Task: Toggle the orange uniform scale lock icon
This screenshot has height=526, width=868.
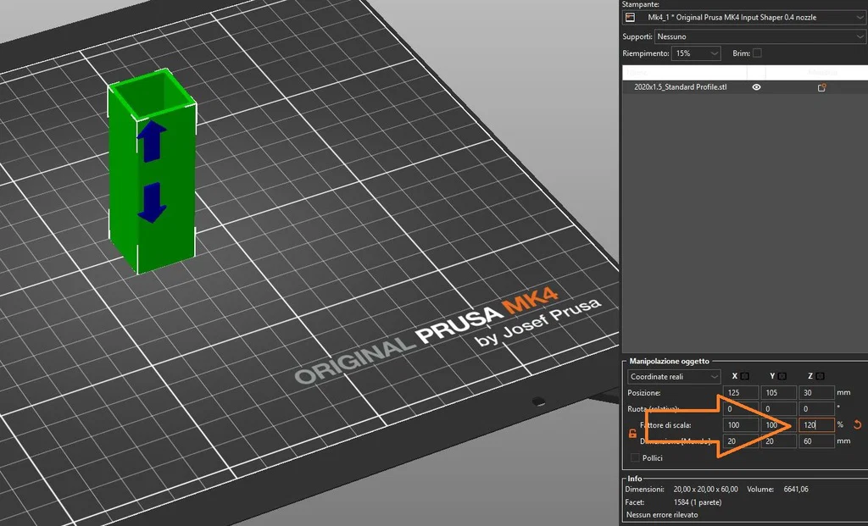Action: 632,433
